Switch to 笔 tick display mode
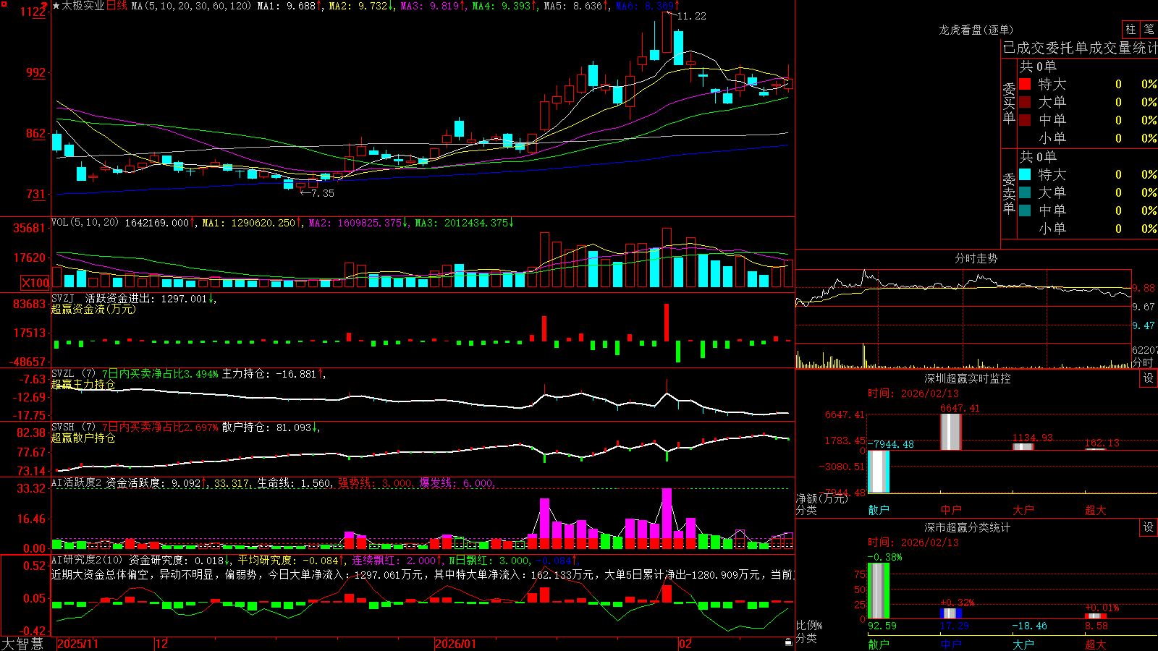This screenshot has height=651, width=1158. point(1149,29)
